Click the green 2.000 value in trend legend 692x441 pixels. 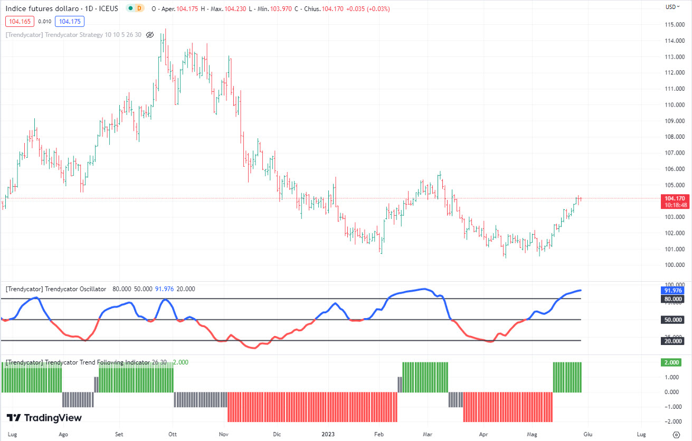point(181,362)
